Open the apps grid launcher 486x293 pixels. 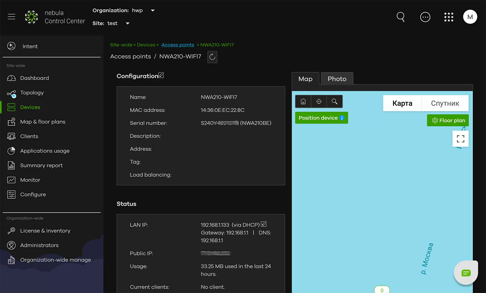(x=449, y=17)
